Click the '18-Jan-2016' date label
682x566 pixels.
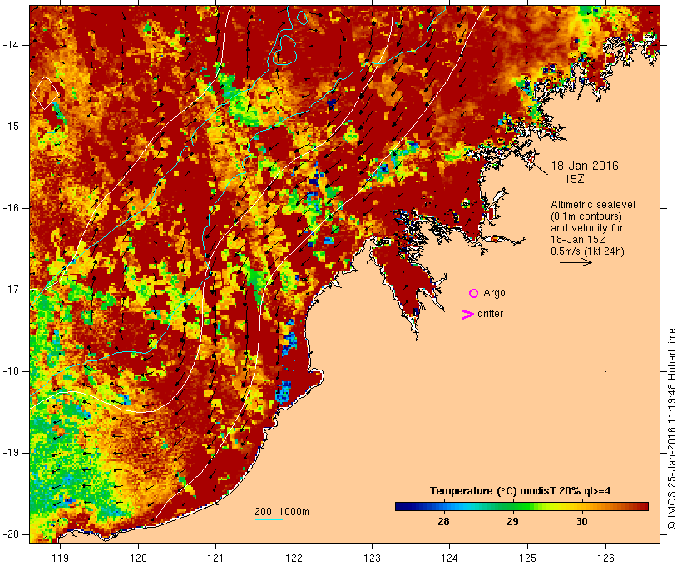(585, 166)
